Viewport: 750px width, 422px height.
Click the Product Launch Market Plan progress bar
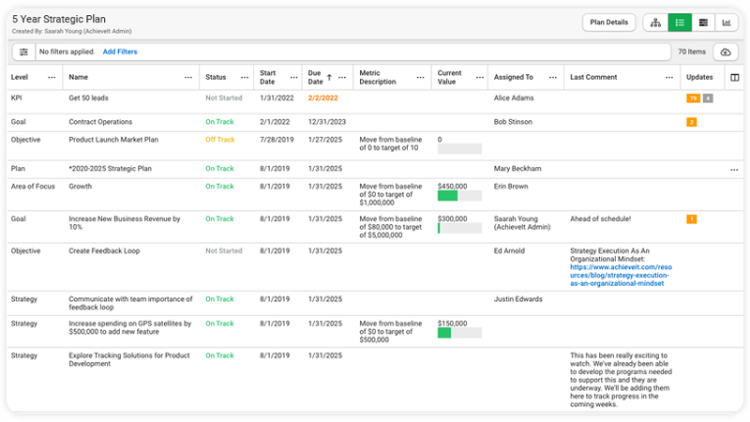click(x=459, y=149)
